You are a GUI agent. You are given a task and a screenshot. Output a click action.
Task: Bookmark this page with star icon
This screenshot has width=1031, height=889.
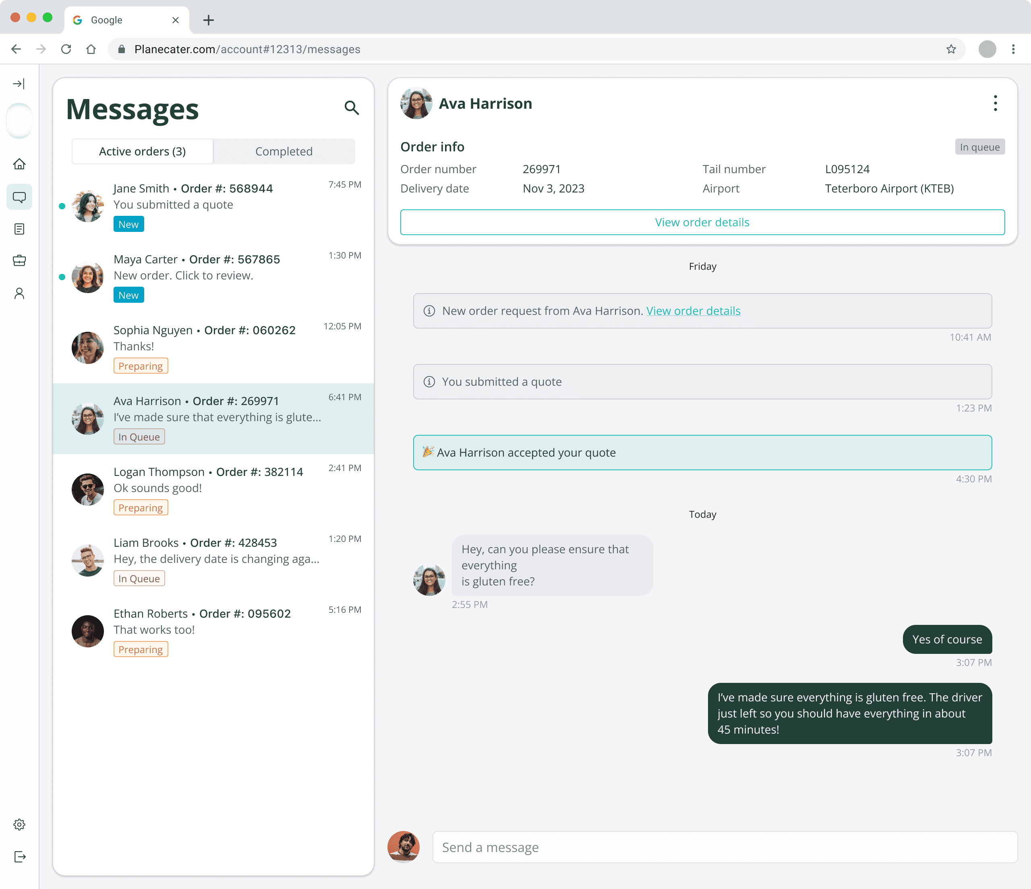coord(951,49)
